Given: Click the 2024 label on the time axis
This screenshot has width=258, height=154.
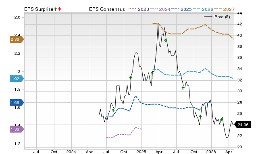Looking at the screenshot, I should click(71, 152).
